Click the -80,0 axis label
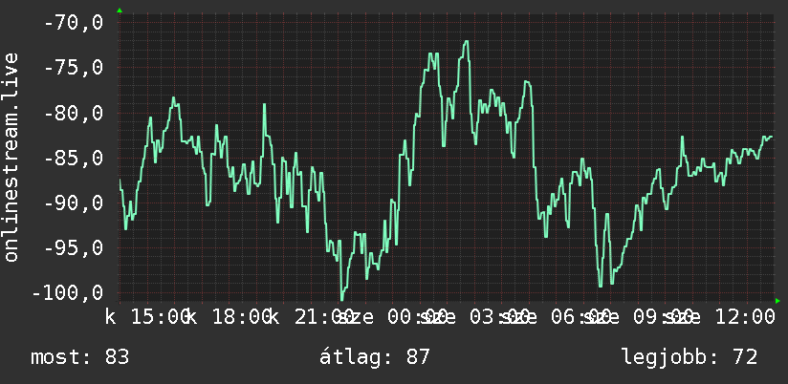788x384 pixels. pyautogui.click(x=74, y=113)
